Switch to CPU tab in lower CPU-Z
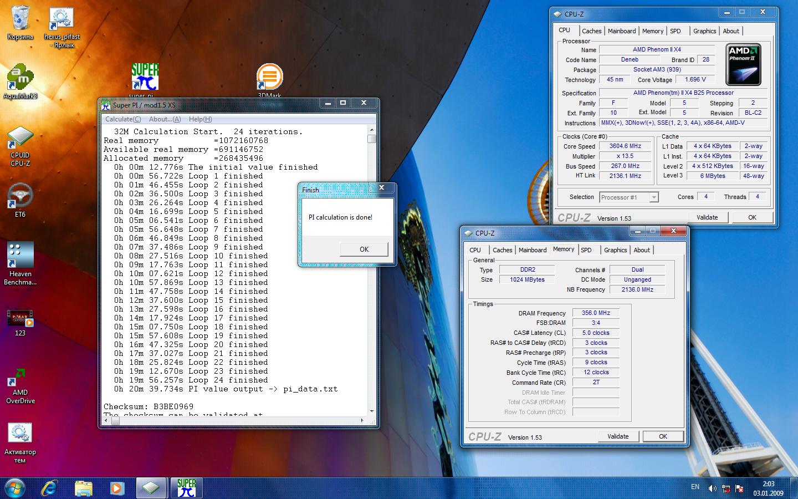This screenshot has height=499, width=798. click(475, 250)
